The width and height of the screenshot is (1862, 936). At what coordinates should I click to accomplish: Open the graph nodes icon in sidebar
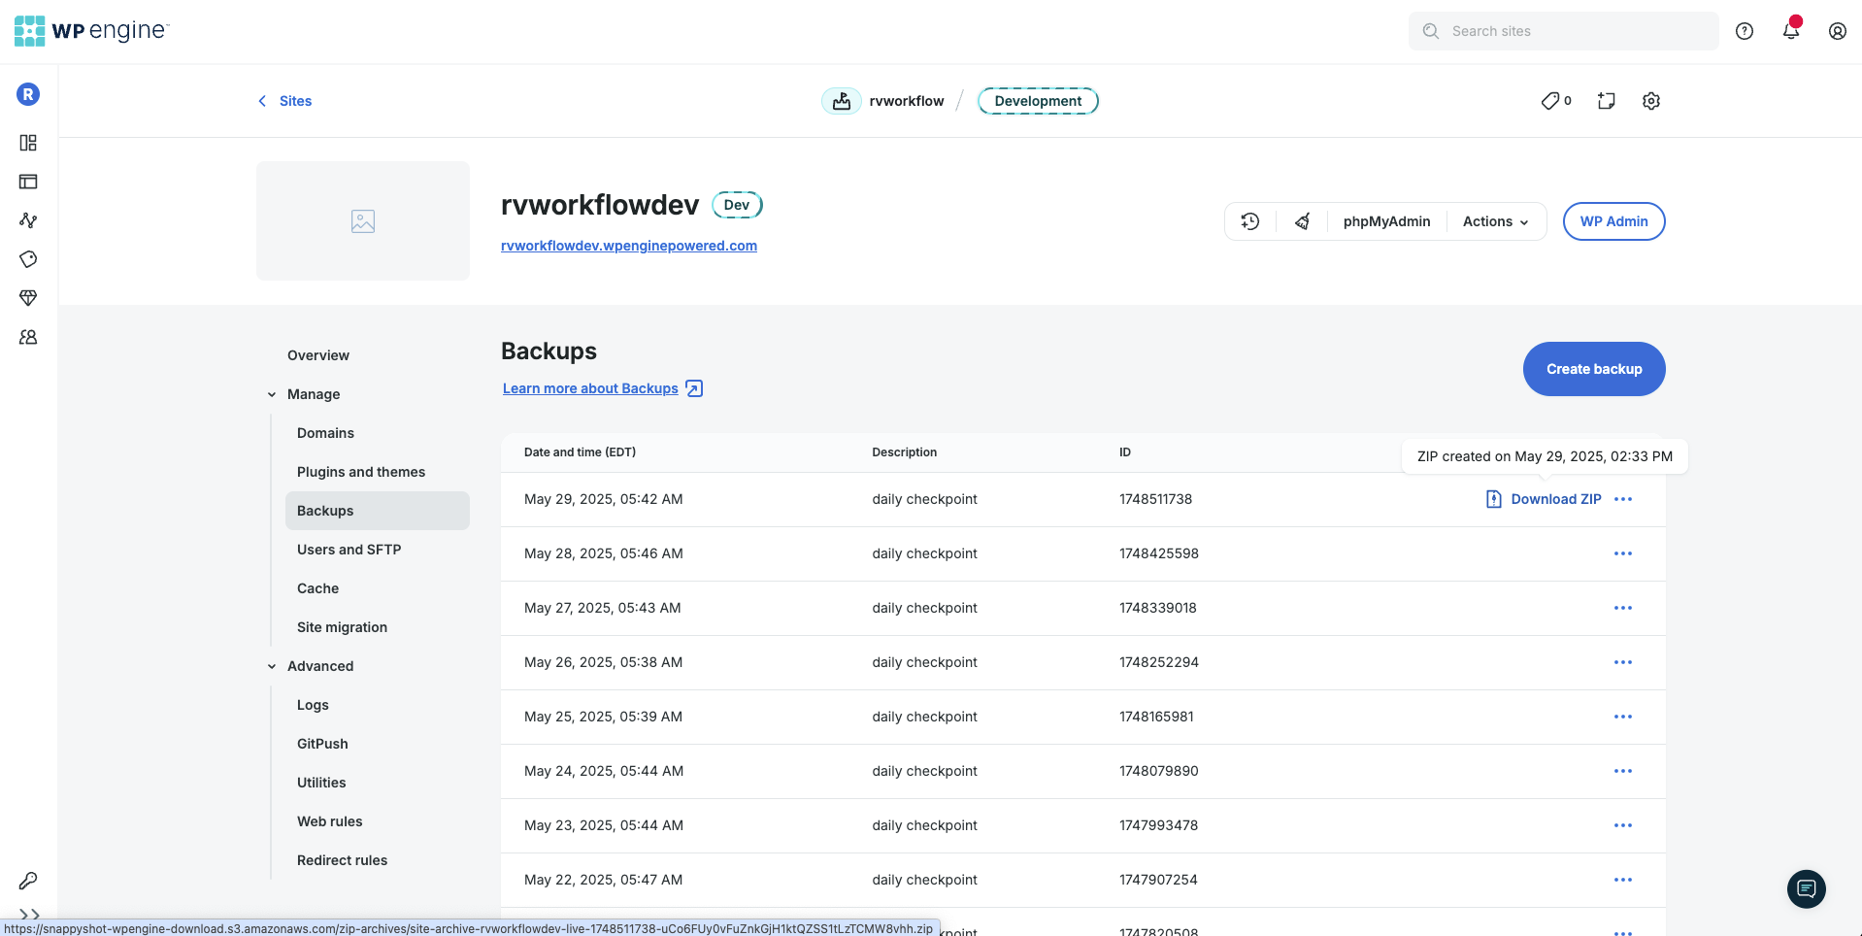tap(28, 220)
